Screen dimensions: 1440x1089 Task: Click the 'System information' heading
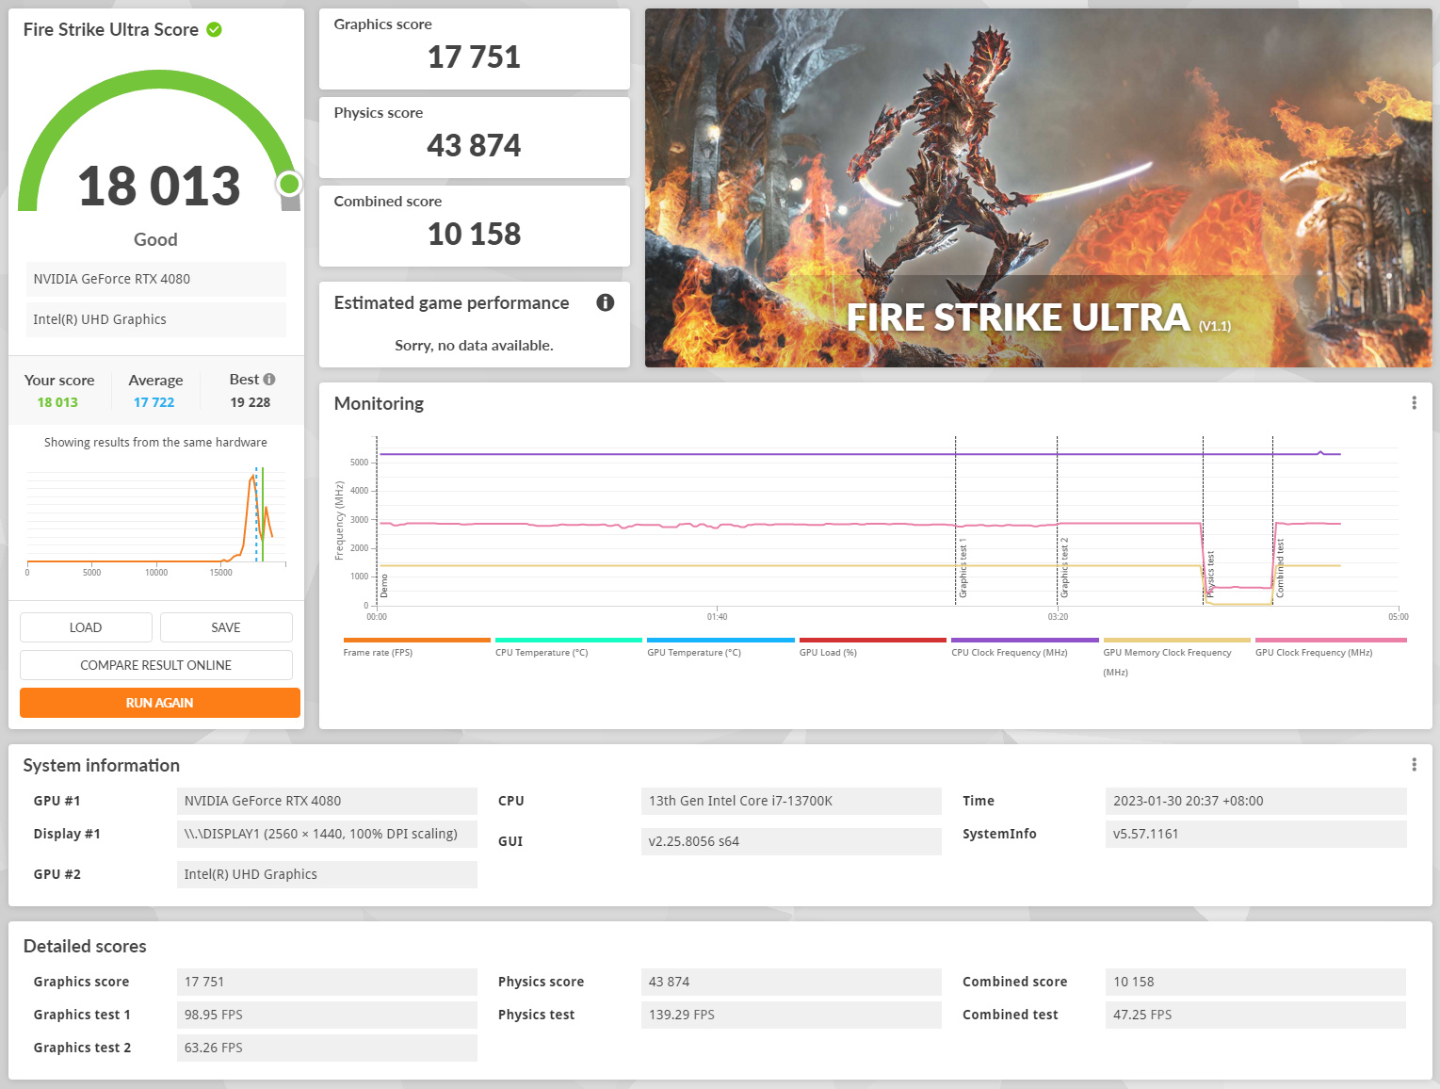[x=102, y=765]
